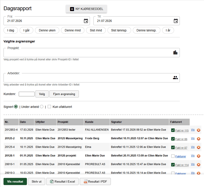The image size is (204, 187).
Task: Click the Dato column header
Action: (x=26, y=122)
